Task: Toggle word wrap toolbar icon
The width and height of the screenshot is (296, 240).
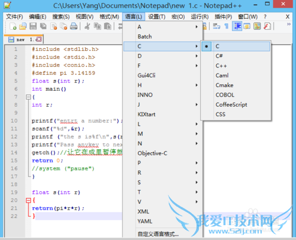Action: coord(217,26)
